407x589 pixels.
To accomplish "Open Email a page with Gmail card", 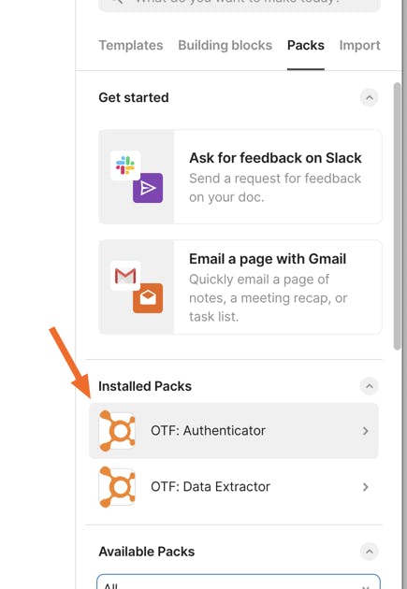I will (x=240, y=287).
